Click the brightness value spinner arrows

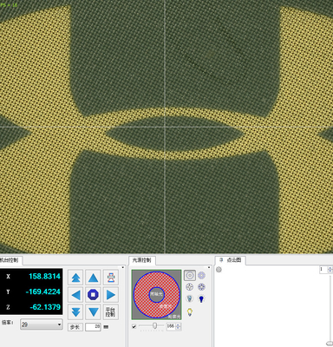pyautogui.click(x=178, y=326)
